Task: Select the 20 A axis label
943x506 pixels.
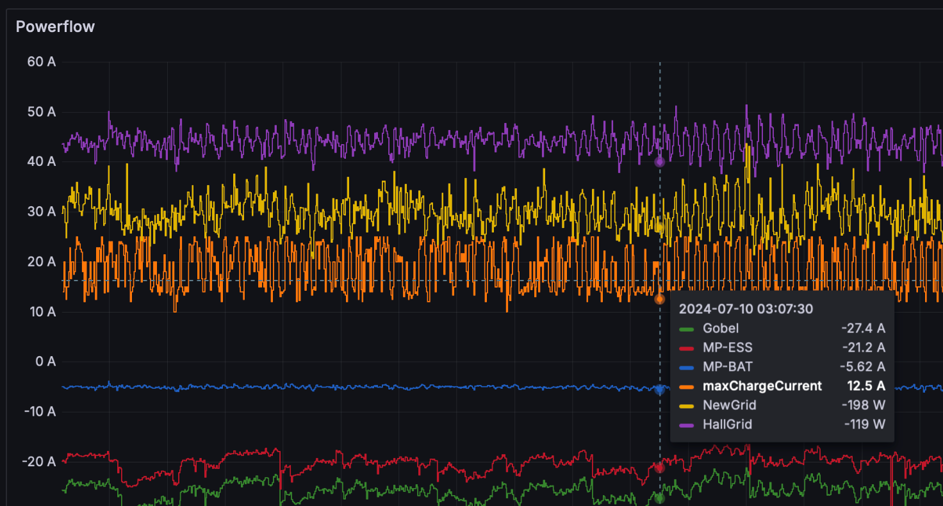Action: [x=42, y=261]
